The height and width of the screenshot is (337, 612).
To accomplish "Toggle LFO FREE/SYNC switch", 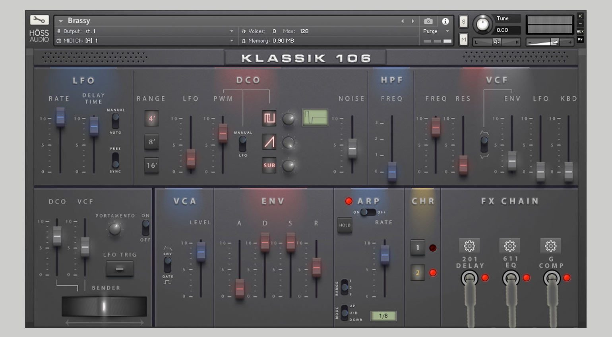I will click(x=115, y=160).
